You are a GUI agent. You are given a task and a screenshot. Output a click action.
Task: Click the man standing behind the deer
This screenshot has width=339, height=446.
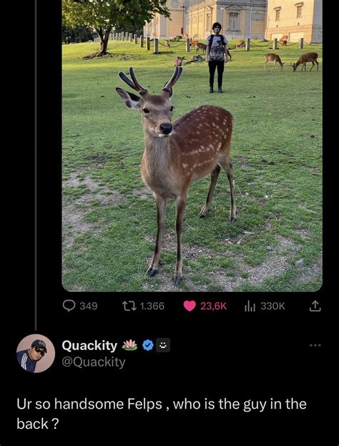[x=216, y=58]
